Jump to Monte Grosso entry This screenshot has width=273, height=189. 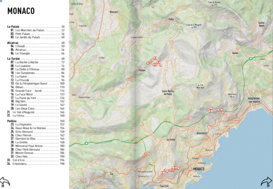38,153
